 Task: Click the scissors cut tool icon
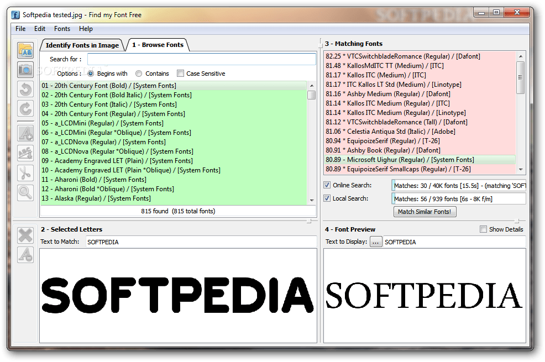pyautogui.click(x=25, y=172)
